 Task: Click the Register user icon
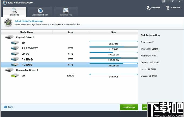(148, 8)
